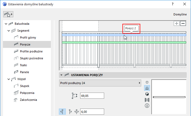Open Profile podłużne settings
The image size is (191, 116).
coord(31,51)
